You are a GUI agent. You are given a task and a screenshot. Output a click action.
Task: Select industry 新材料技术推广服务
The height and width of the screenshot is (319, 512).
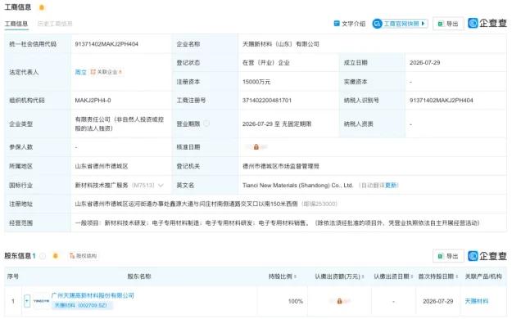tap(102, 186)
